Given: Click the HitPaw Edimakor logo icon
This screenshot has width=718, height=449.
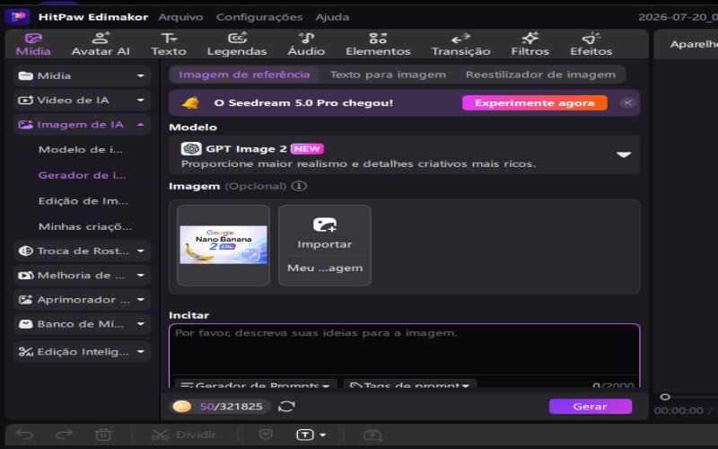Looking at the screenshot, I should pos(18,17).
